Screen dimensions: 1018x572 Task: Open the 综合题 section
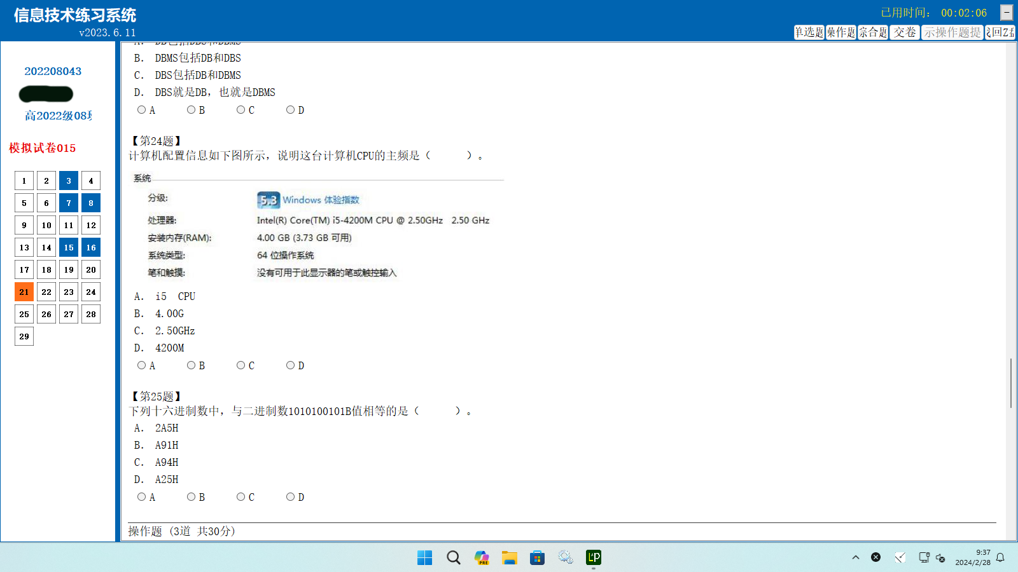pos(872,32)
